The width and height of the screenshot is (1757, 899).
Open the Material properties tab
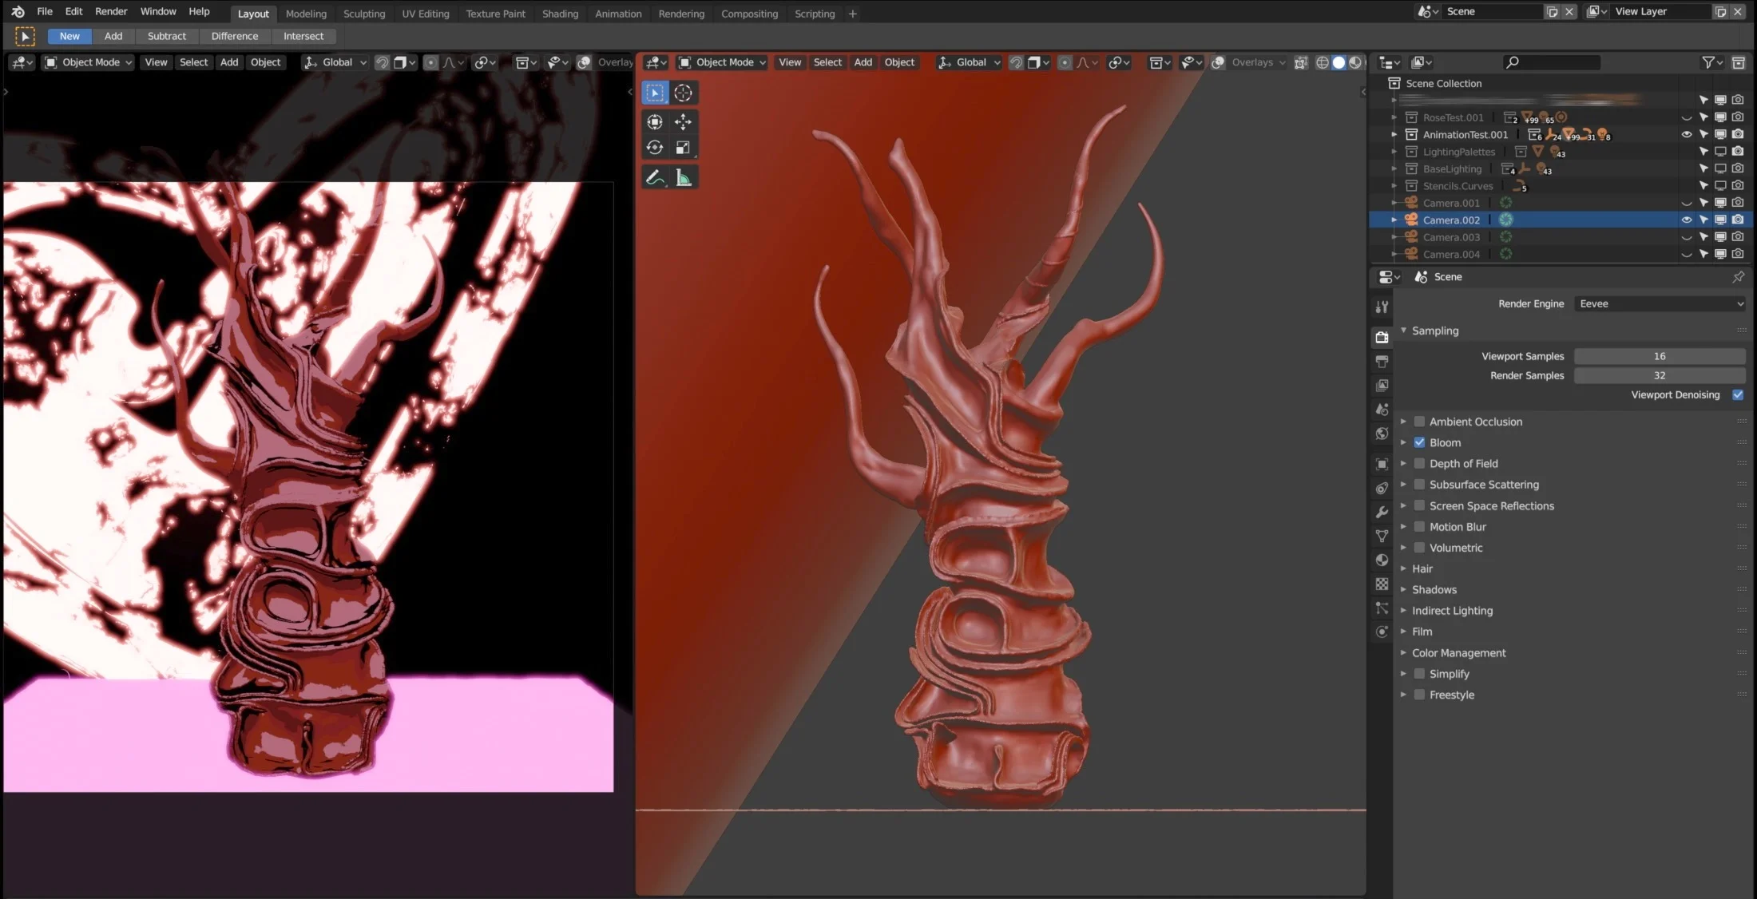[x=1382, y=560]
